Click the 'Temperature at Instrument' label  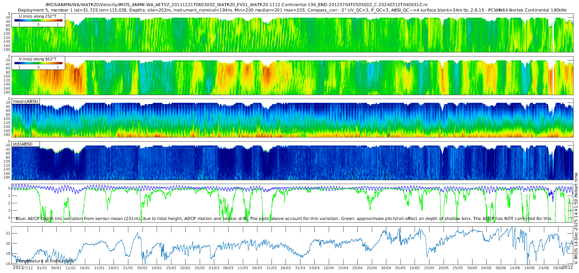pyautogui.click(x=44, y=261)
